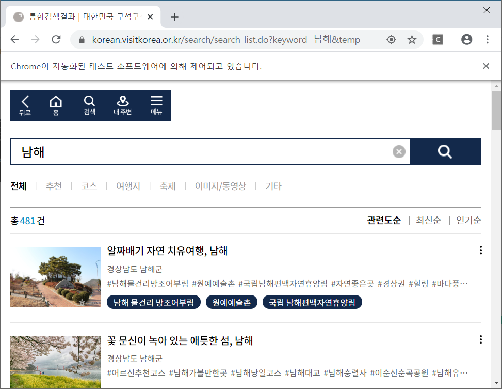This screenshot has width=502, height=389.
Task: Select the 전체 tab
Action: point(19,186)
